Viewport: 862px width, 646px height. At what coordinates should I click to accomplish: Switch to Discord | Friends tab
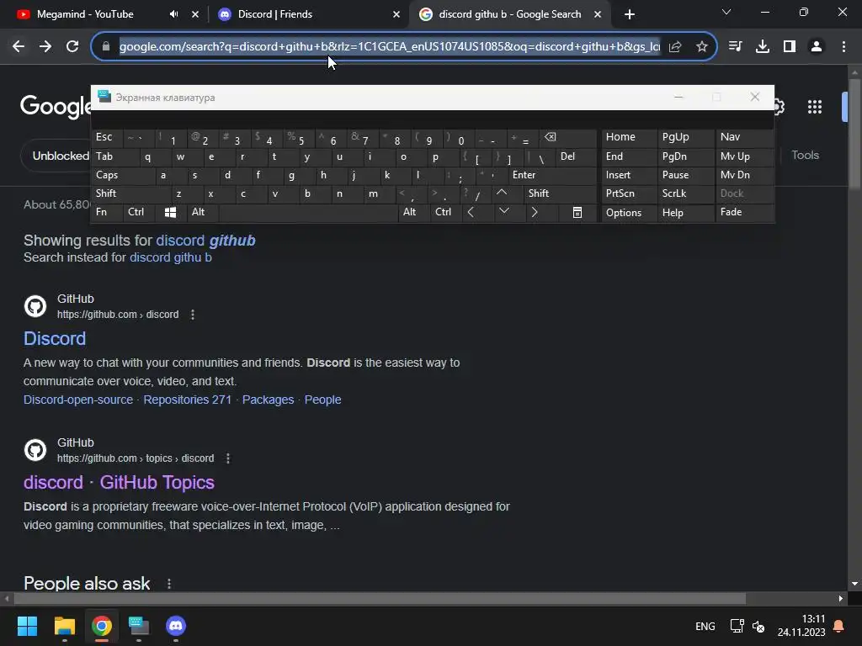tap(275, 14)
